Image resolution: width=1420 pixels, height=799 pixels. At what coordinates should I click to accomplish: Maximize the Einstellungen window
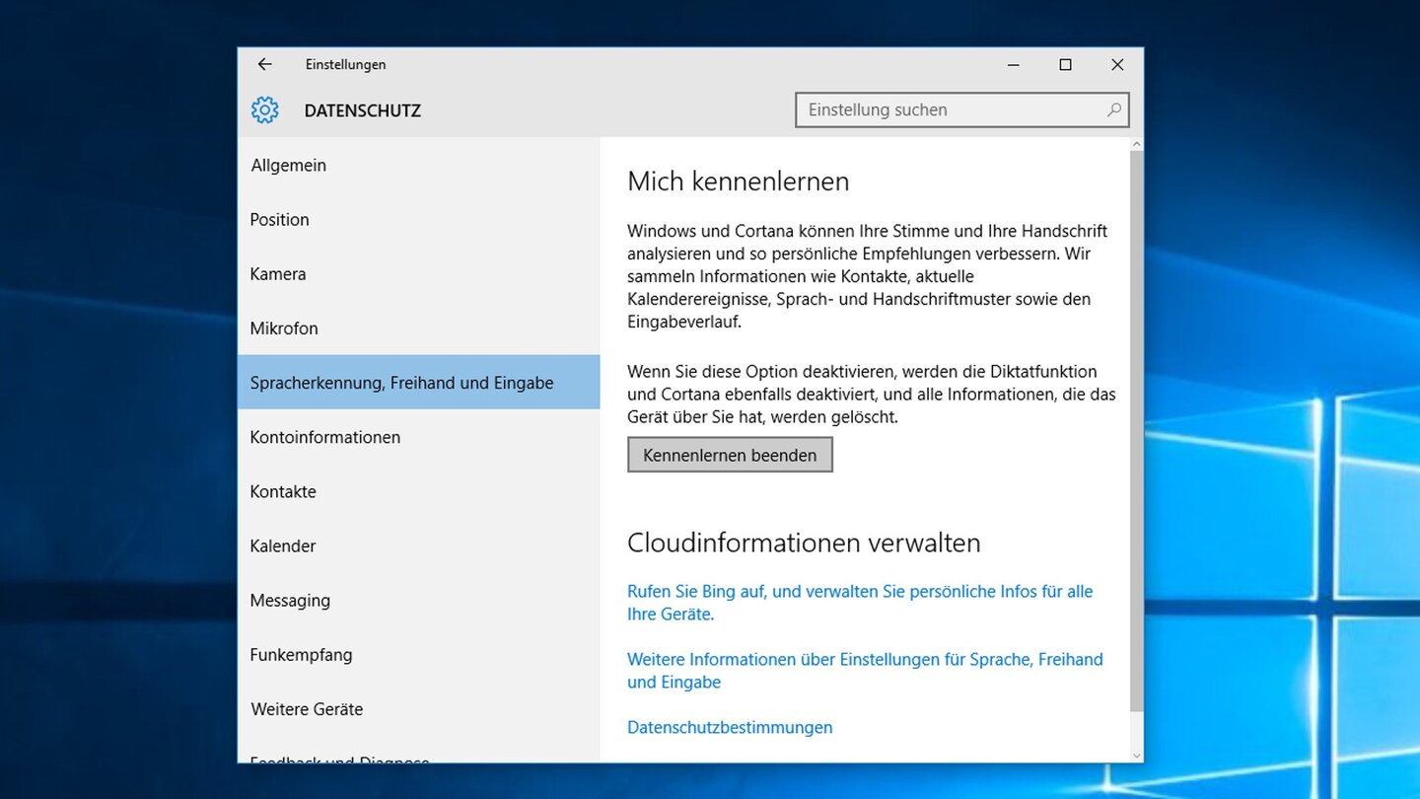(x=1065, y=64)
